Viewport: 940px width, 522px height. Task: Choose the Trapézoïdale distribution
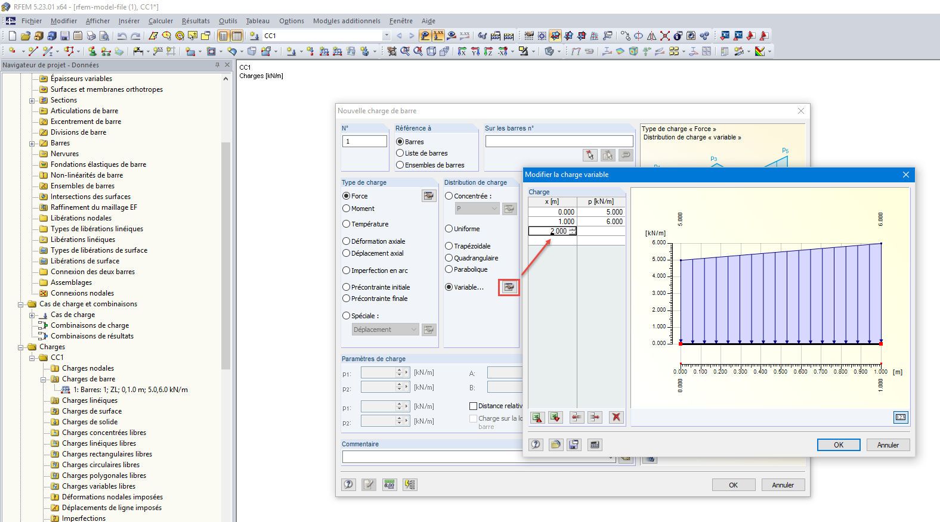click(x=449, y=246)
